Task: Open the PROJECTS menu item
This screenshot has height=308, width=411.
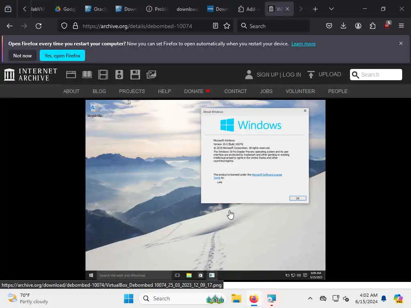Action: point(132,91)
